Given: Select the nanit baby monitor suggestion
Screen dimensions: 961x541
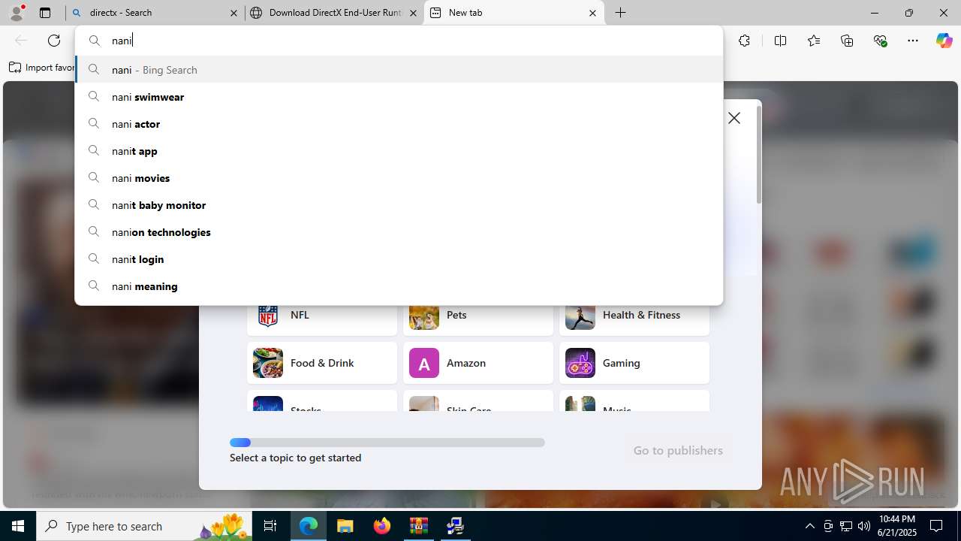Looking at the screenshot, I should (x=399, y=204).
